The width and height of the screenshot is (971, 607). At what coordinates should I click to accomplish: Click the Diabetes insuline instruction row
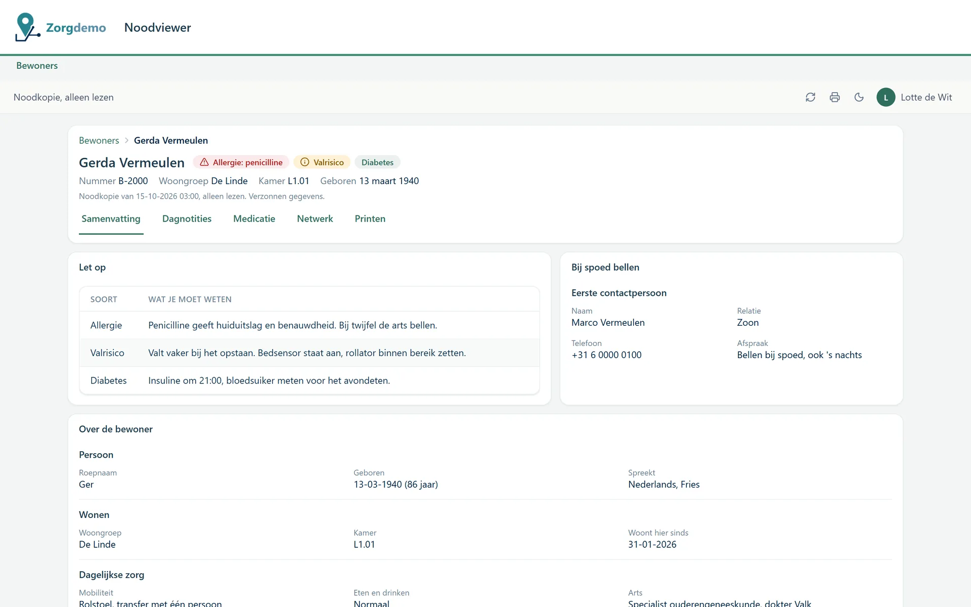310,380
